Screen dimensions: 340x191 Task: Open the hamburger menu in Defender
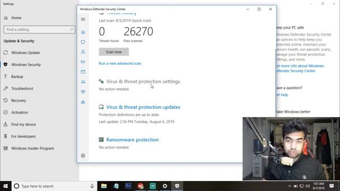[83, 19]
